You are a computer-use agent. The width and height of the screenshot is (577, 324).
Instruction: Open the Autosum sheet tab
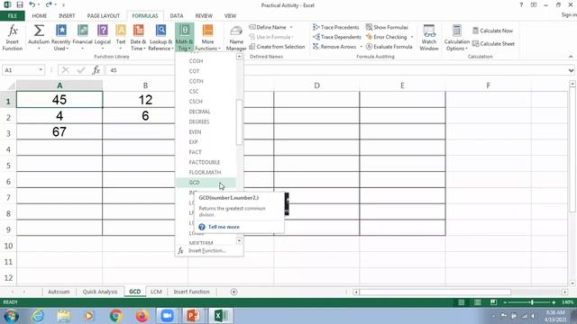(x=59, y=292)
